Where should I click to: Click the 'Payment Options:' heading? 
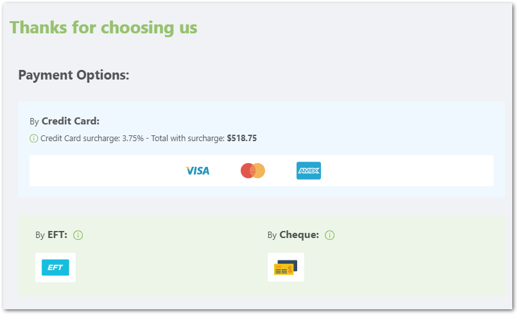[74, 75]
